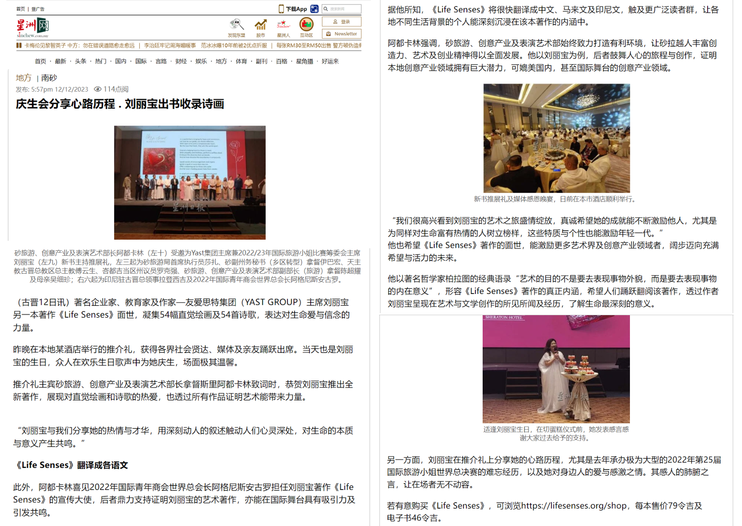Click paragraph starting 据他所知
Screen dimensions: 742x526
coord(553,16)
